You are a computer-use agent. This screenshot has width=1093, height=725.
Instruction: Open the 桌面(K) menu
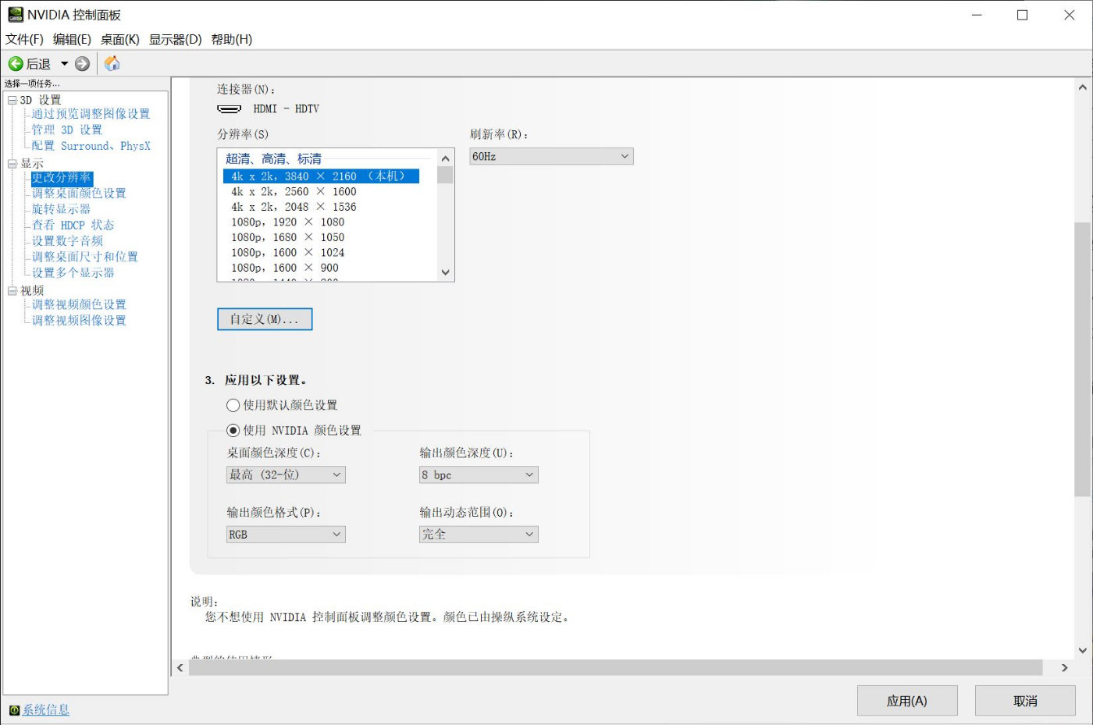pos(119,40)
